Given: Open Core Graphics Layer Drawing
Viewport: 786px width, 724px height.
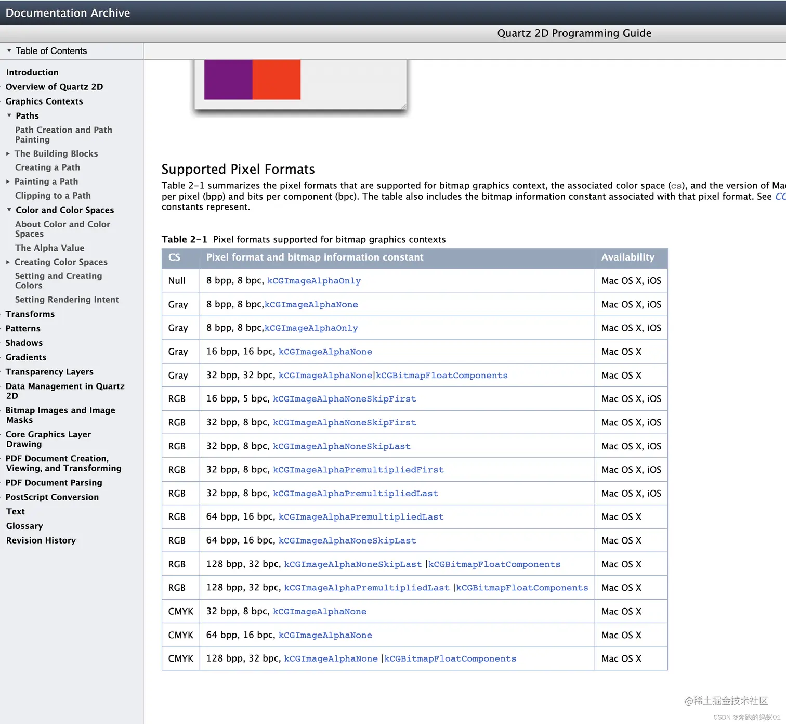Looking at the screenshot, I should point(48,439).
